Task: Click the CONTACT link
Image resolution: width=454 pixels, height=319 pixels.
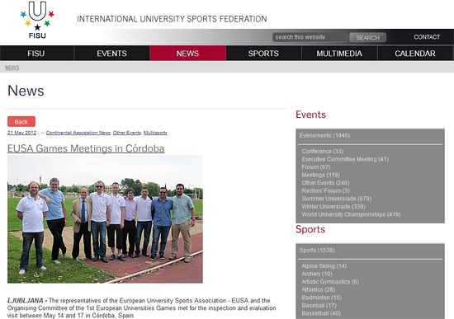Action: pyautogui.click(x=427, y=37)
